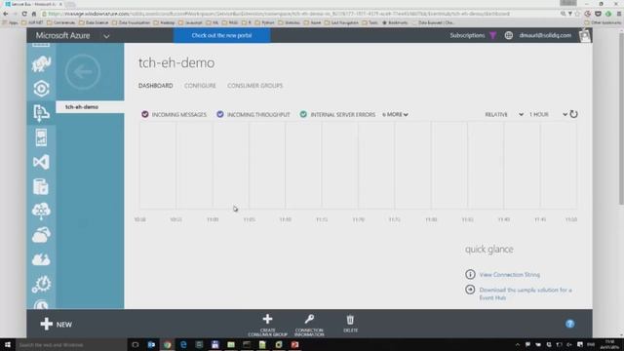Open the 1 Hour range dropdown
624x351 pixels.
tap(548, 115)
